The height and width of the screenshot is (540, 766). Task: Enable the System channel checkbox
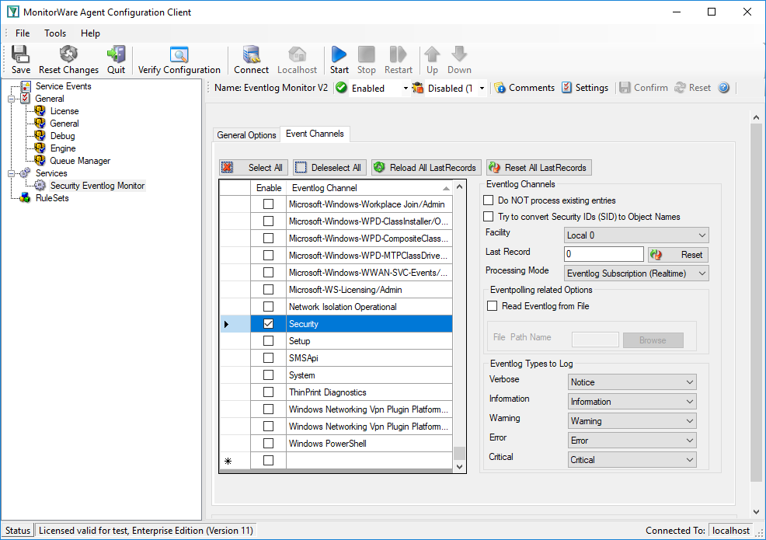268,375
